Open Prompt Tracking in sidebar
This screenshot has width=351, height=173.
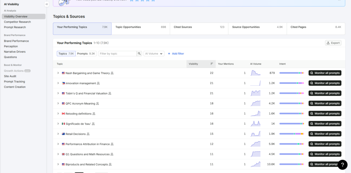click(14, 82)
